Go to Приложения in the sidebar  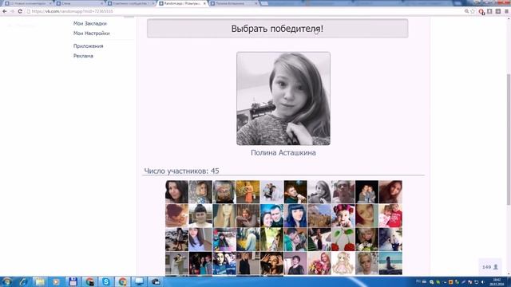point(89,46)
